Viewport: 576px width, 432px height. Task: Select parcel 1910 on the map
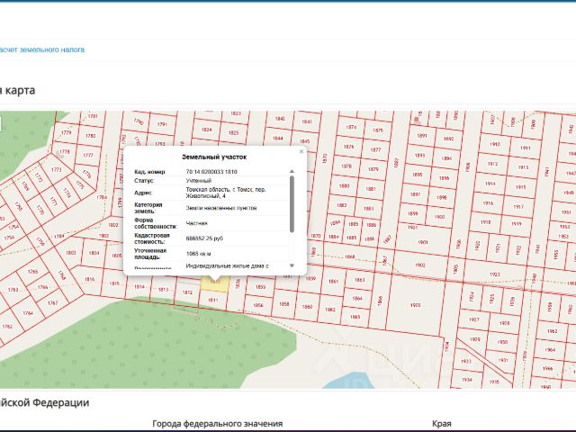point(494,144)
